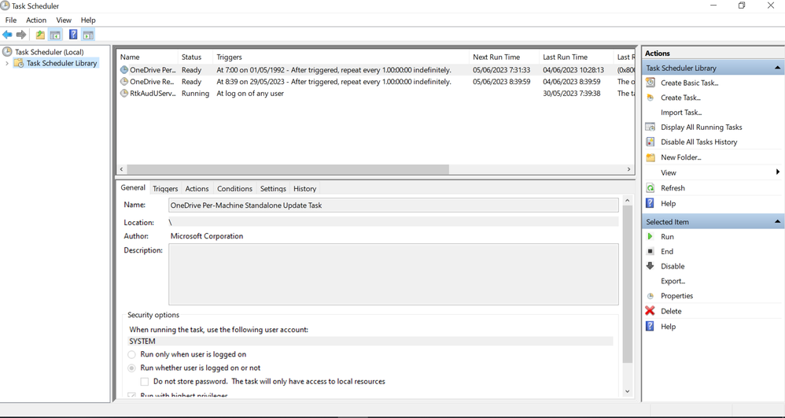This screenshot has width=785, height=418.
Task: Open the Help menu
Action: click(88, 20)
